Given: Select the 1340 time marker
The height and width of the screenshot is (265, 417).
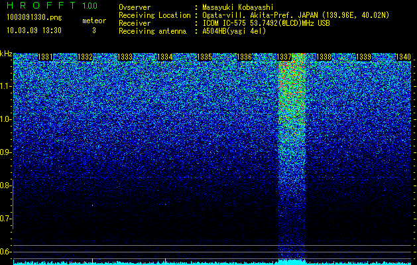Looking at the screenshot, I should click(x=404, y=57).
